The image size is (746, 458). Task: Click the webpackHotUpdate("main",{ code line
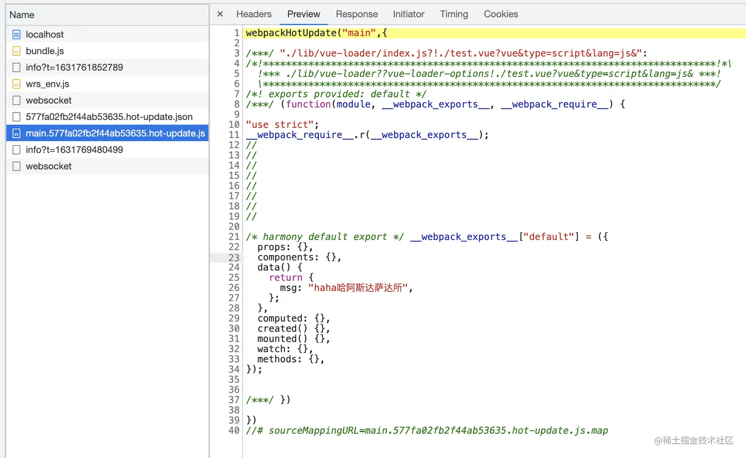pyautogui.click(x=317, y=33)
